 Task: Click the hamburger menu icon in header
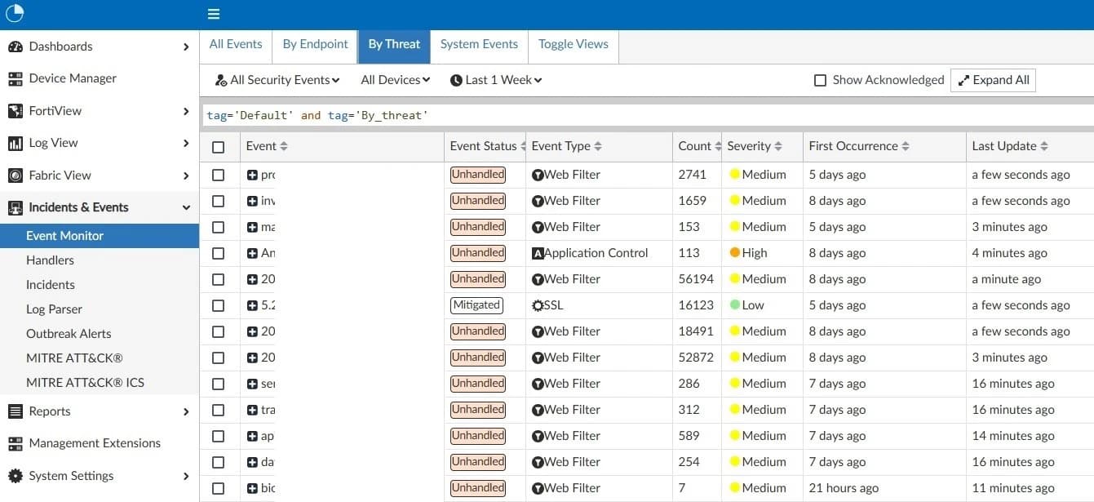tap(214, 14)
